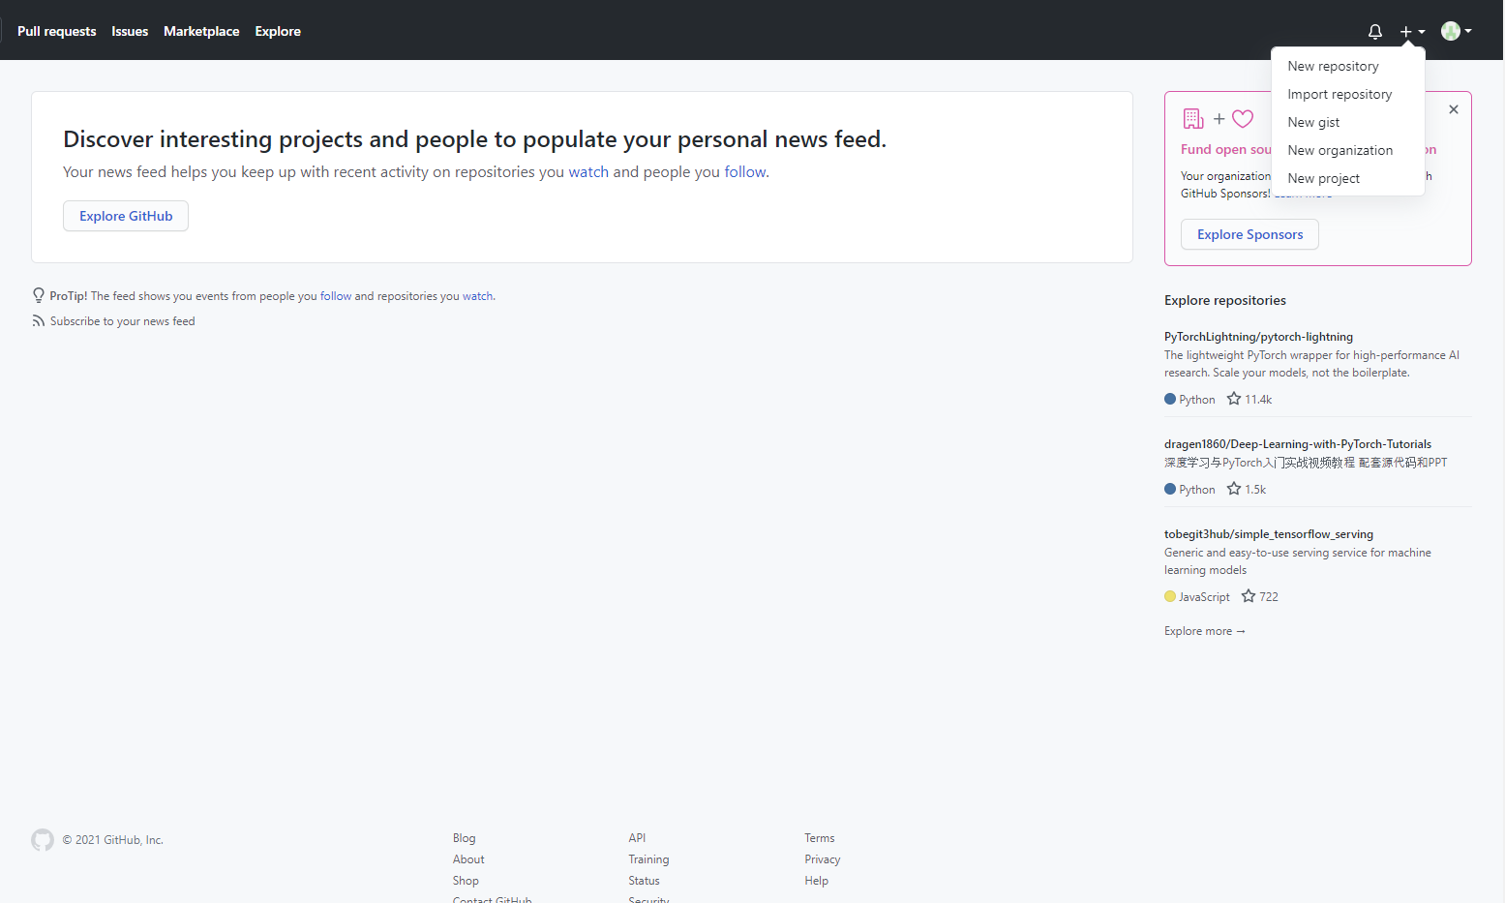Open the About footer link

(468, 859)
